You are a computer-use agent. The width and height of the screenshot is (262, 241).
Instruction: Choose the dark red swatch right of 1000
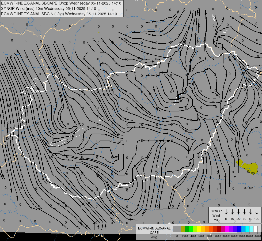click(x=219, y=229)
